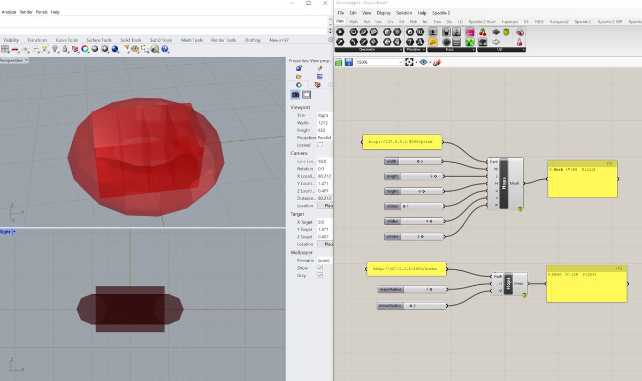Click the zoom extents icon in Grasshopper

click(x=409, y=62)
